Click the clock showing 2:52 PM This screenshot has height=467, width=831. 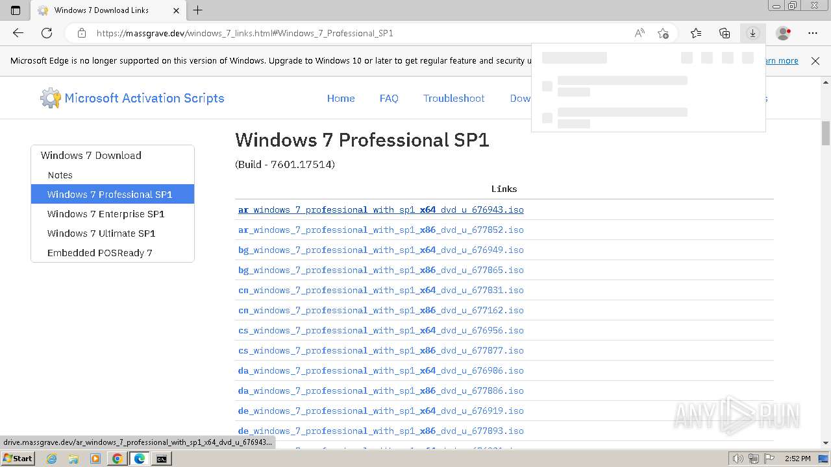(797, 459)
